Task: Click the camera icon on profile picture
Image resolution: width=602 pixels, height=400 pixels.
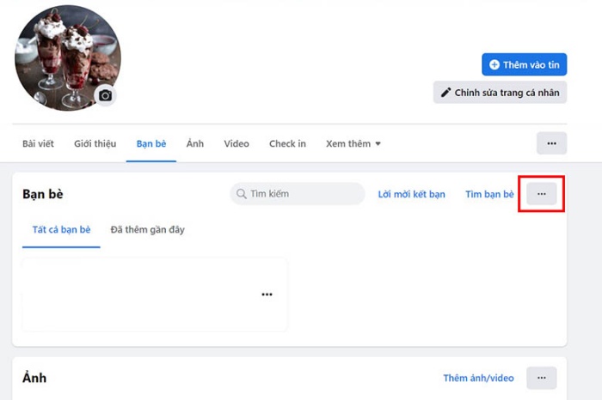Action: 105,95
